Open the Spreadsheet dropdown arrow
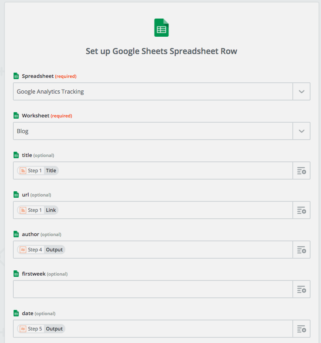Viewport: 321px width, 343px height. coord(301,92)
